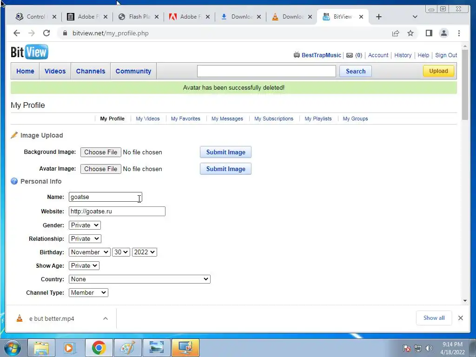Dismiss the downloads bar
The height and width of the screenshot is (357, 476).
click(461, 318)
